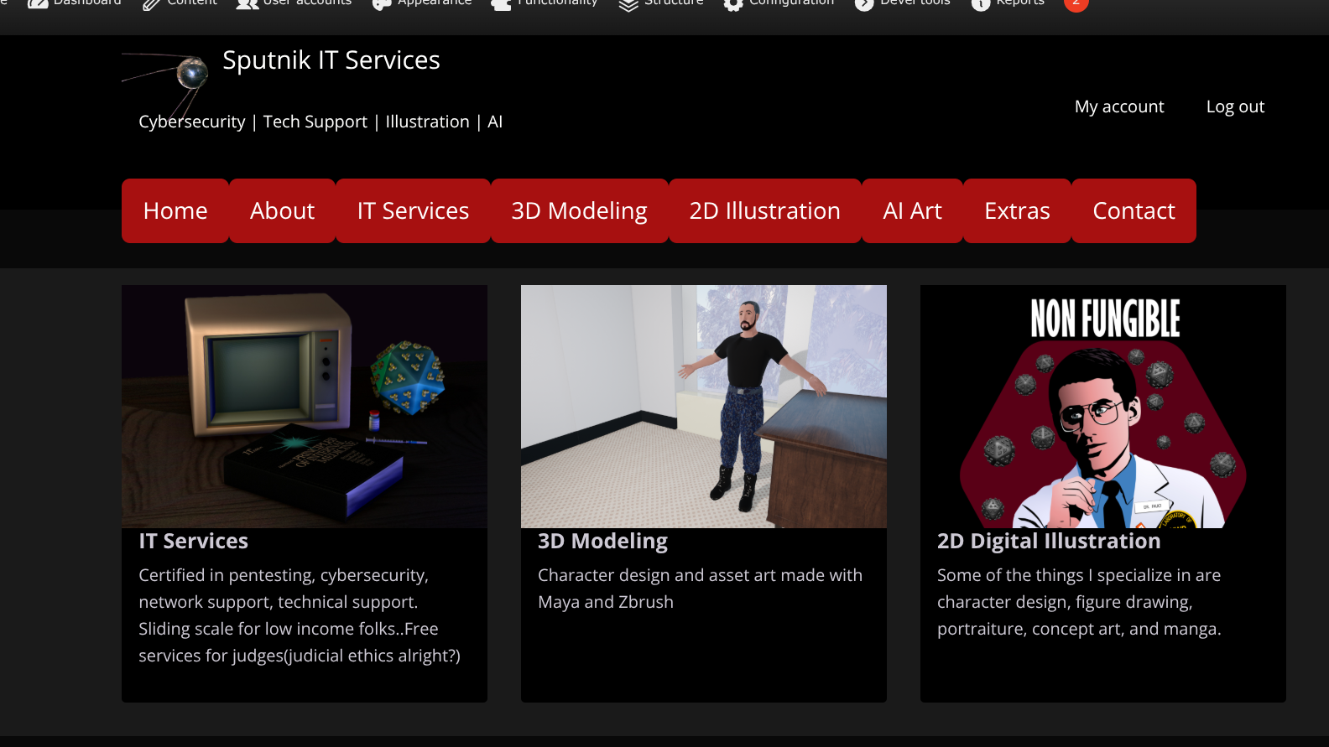Open the retro computer IT Services image
Screen dimensions: 1329x747
305,407
